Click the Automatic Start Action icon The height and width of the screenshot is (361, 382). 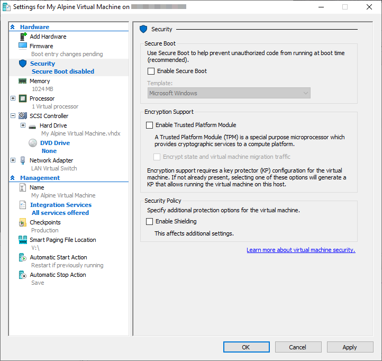(x=22, y=257)
